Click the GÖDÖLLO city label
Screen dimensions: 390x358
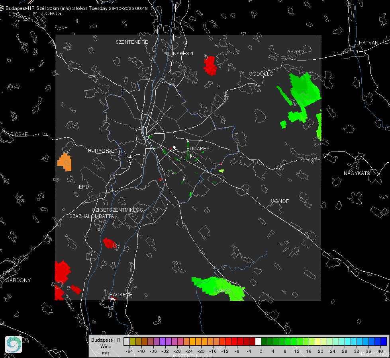(x=261, y=74)
